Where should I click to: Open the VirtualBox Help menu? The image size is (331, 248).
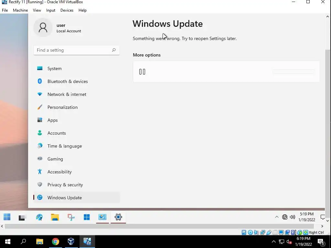coord(82,10)
